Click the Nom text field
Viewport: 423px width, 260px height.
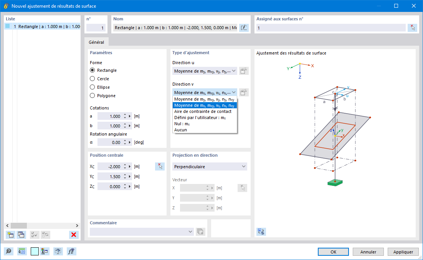pos(175,28)
